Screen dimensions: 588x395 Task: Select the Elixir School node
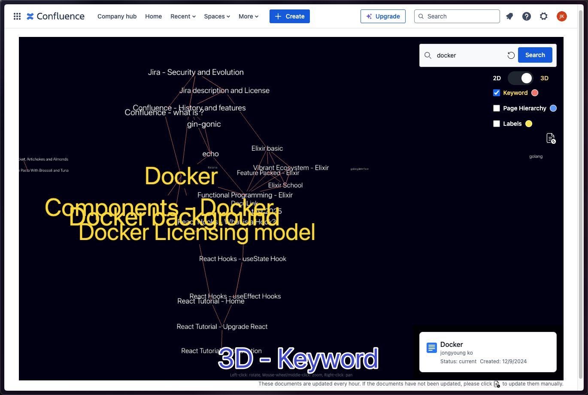pyautogui.click(x=285, y=185)
